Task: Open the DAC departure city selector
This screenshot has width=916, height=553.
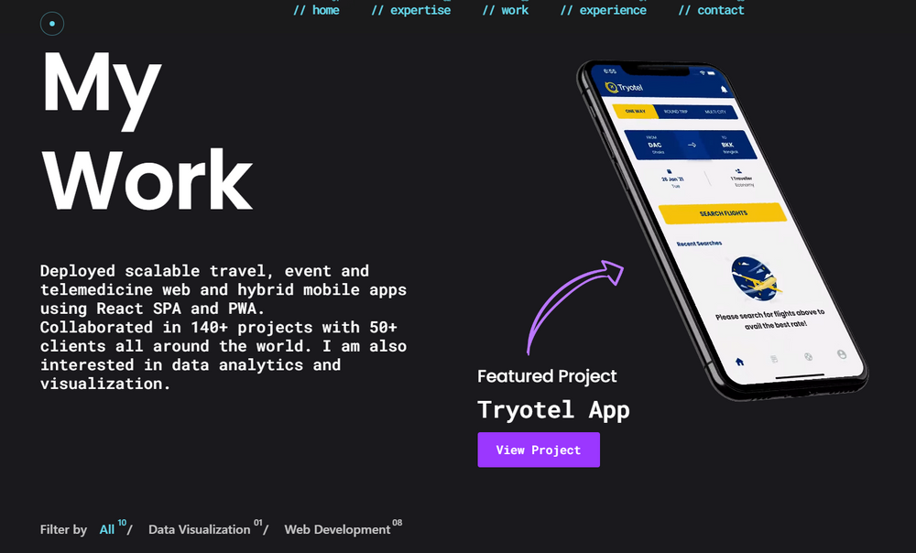Action: [654, 145]
